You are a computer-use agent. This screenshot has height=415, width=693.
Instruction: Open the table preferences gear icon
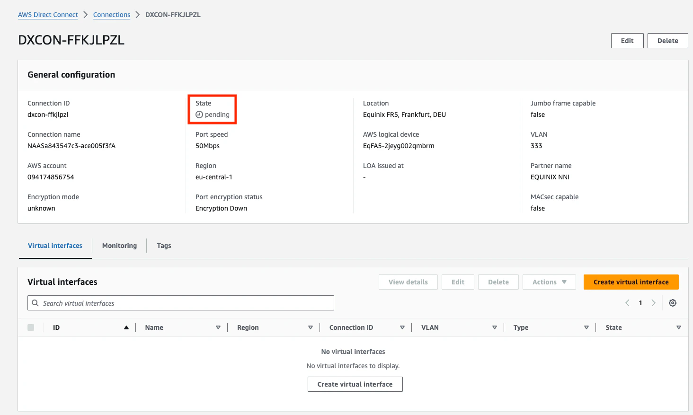point(673,303)
